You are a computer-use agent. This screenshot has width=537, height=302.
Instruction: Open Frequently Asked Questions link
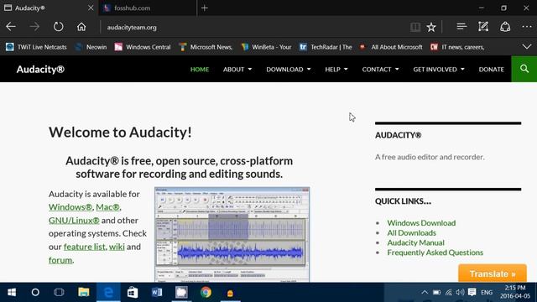pos(435,253)
